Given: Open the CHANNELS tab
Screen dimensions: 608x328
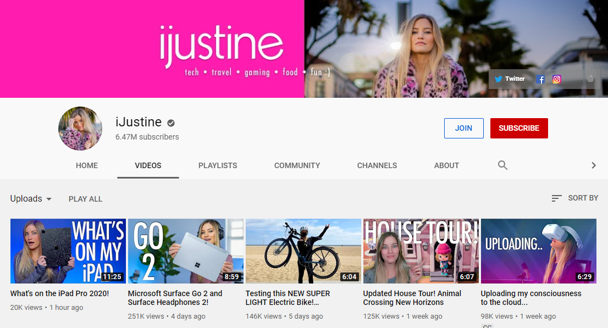Looking at the screenshot, I should point(377,165).
